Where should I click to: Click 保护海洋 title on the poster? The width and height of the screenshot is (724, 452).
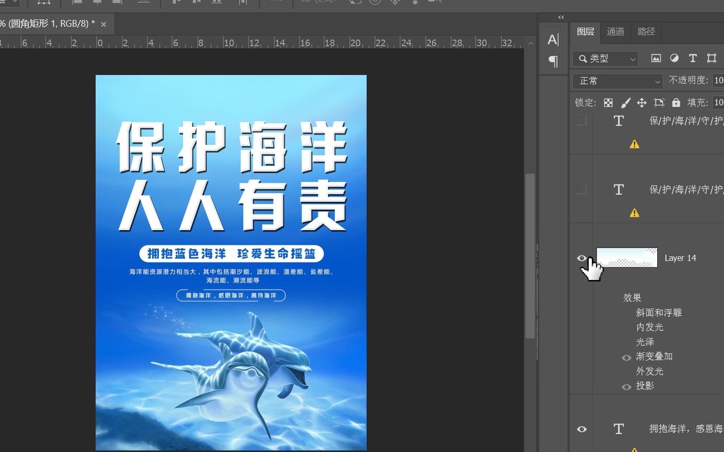pyautogui.click(x=232, y=147)
